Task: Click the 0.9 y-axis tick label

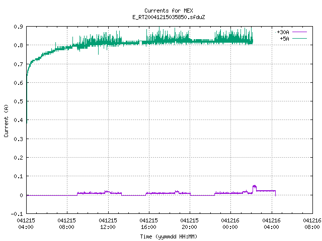Action: [18, 27]
